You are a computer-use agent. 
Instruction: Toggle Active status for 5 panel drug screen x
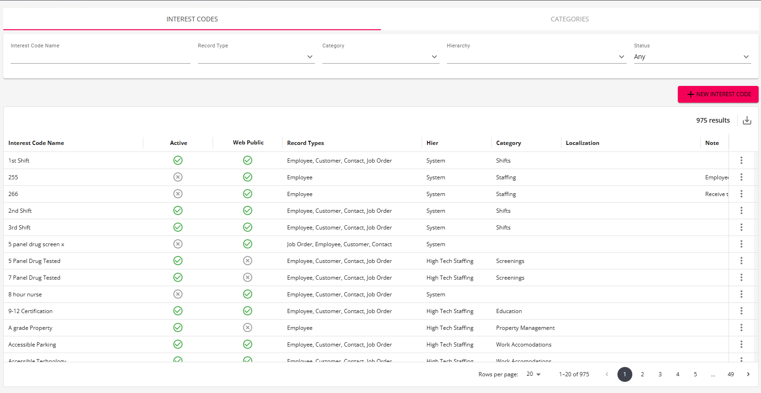(x=178, y=244)
